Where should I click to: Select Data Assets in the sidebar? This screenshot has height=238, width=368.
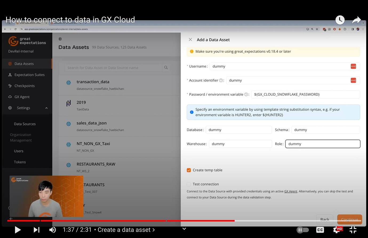25,63
